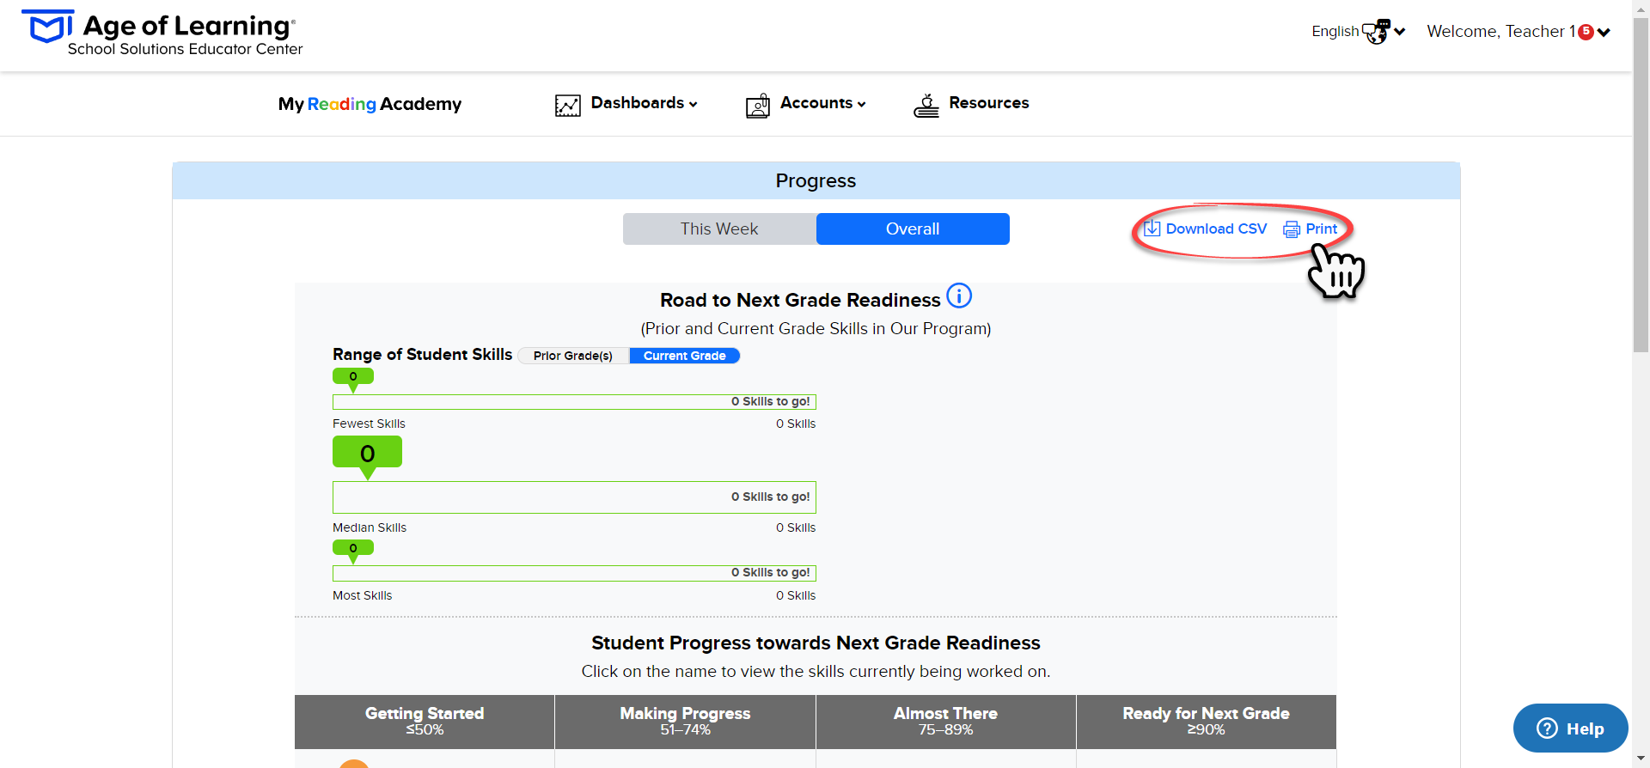Screen dimensions: 1650x768
Task: Click the printer icon
Action: 1292,229
